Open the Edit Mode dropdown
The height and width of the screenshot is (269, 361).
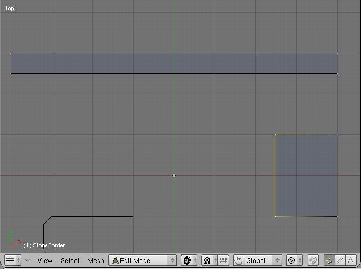143,260
